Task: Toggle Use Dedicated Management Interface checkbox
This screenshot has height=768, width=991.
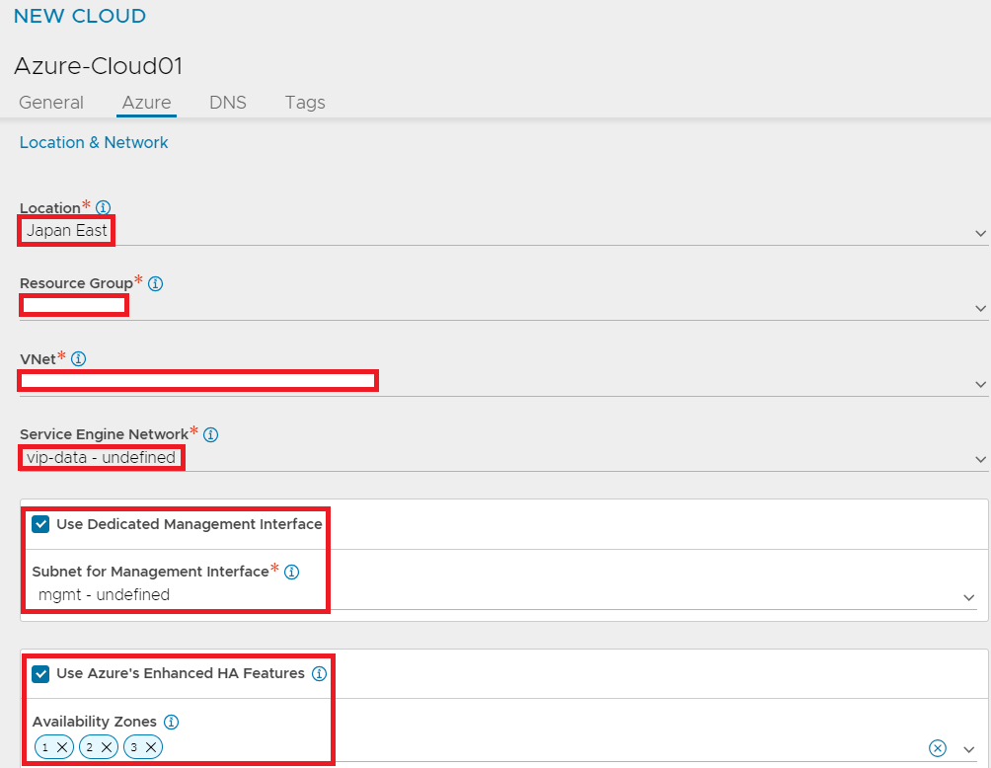Action: point(40,524)
